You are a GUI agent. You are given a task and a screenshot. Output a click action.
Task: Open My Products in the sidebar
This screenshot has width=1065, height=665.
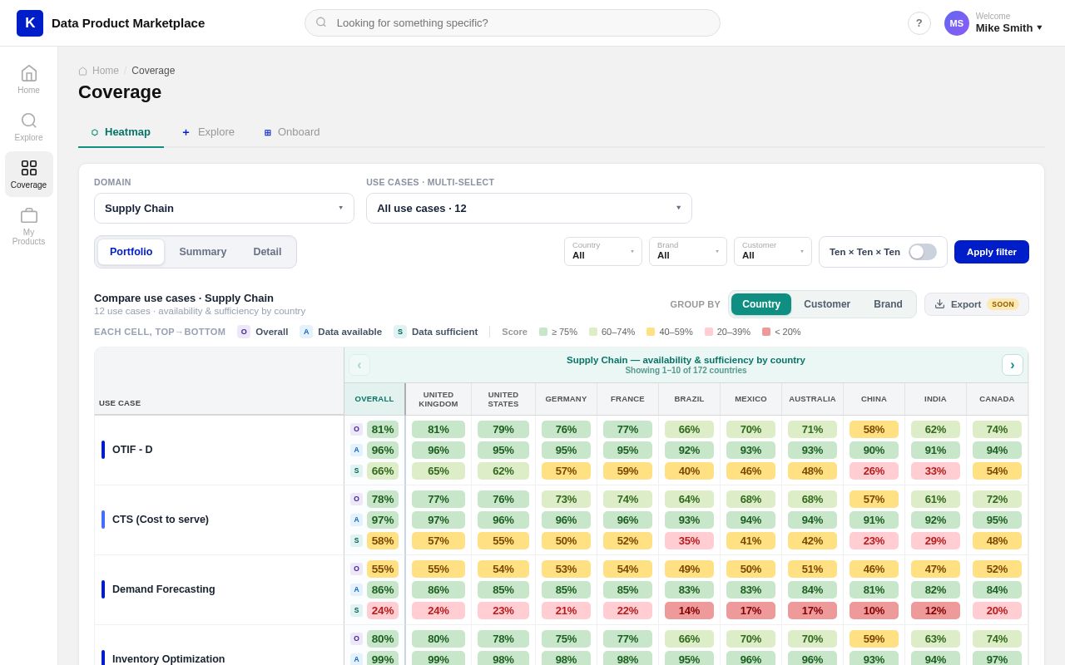pyautogui.click(x=29, y=226)
